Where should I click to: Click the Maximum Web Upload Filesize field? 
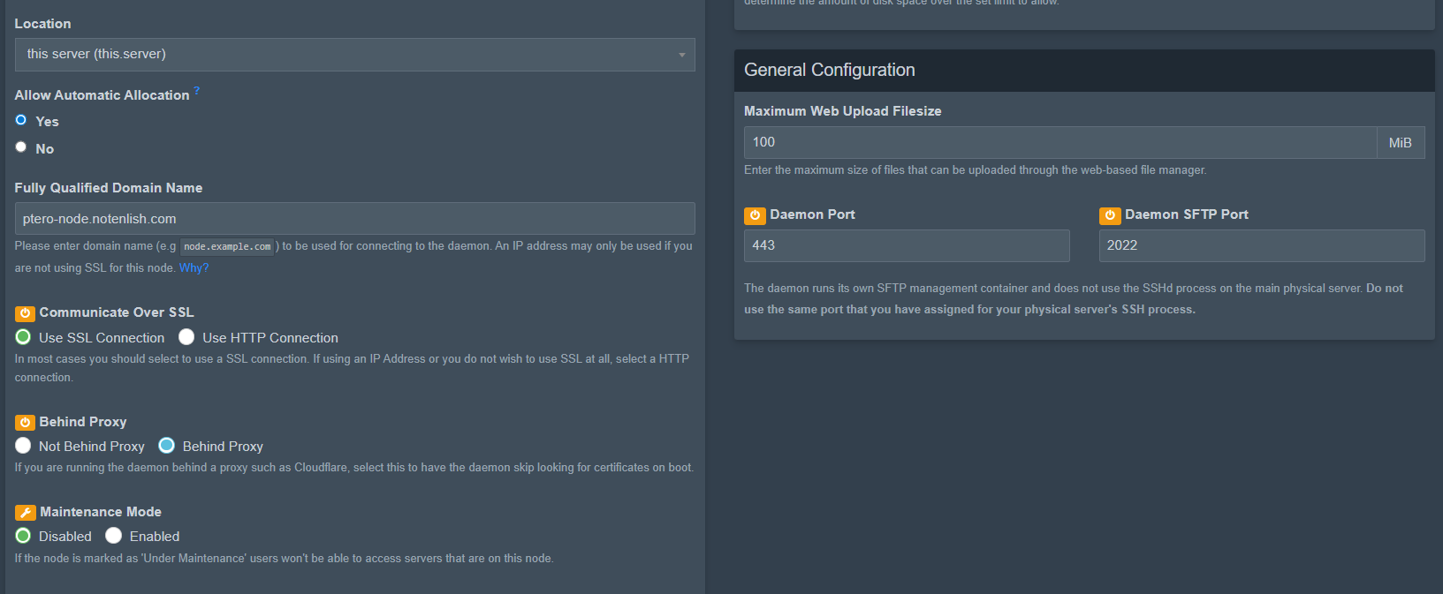coord(1060,142)
